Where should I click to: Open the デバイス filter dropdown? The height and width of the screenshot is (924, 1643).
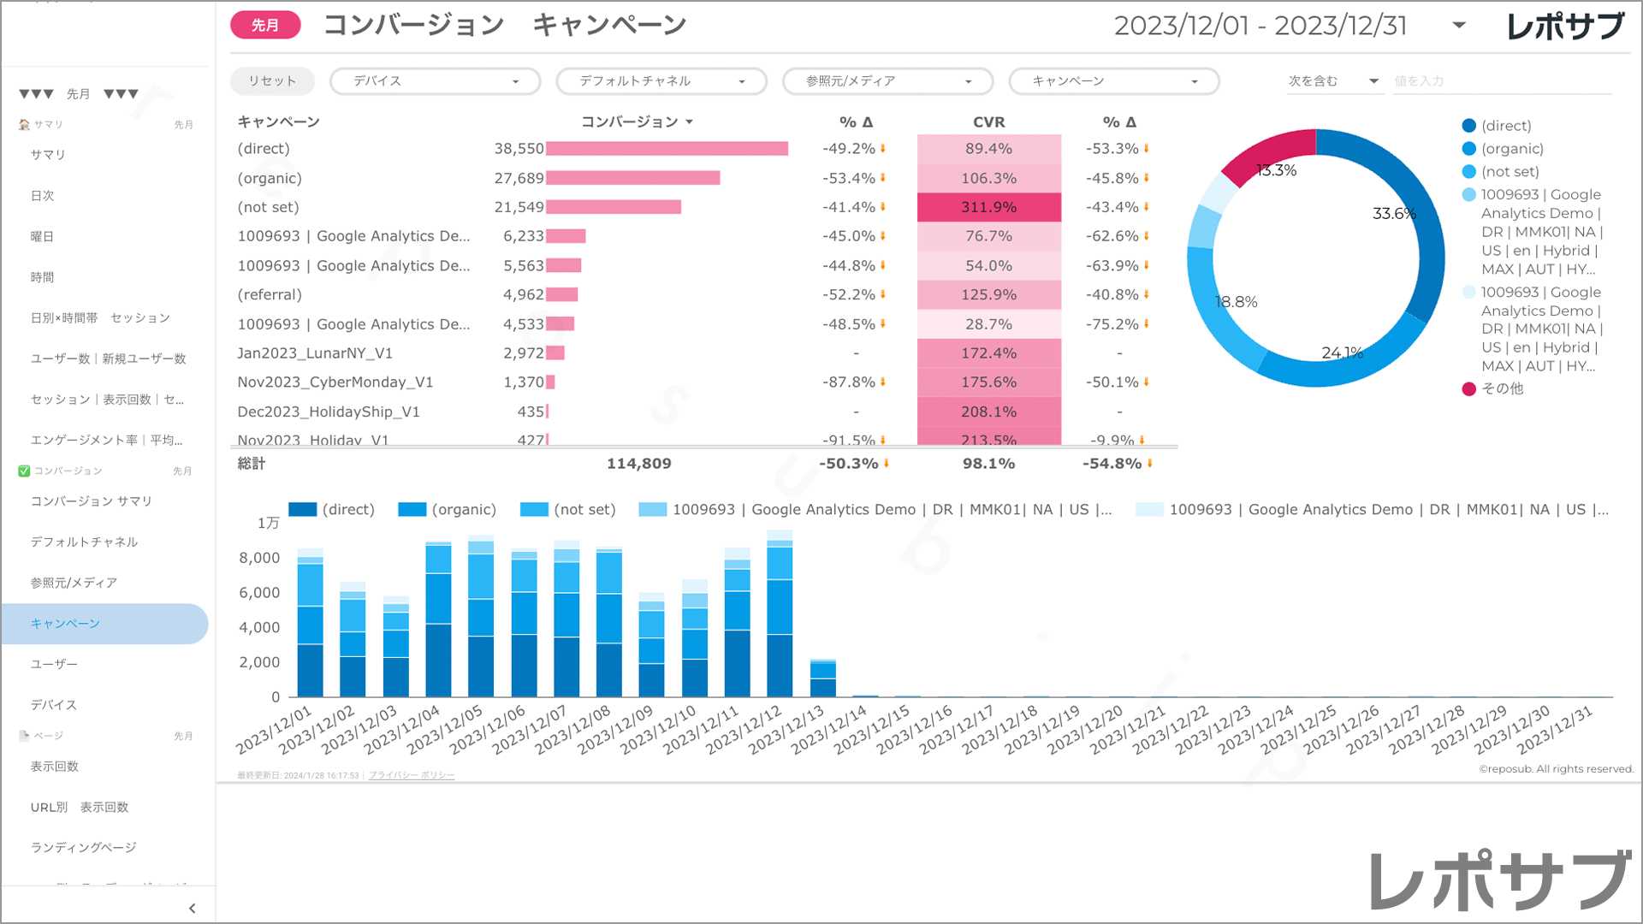point(435,81)
